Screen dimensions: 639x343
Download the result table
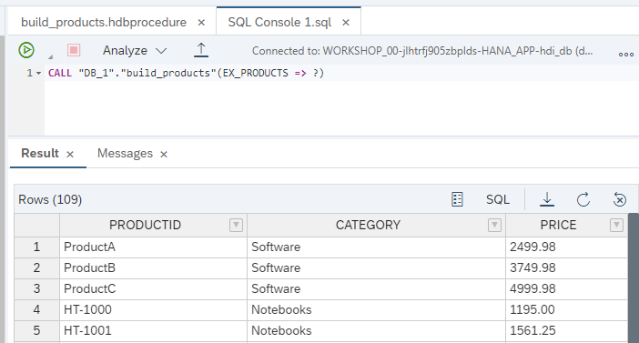[x=547, y=199]
